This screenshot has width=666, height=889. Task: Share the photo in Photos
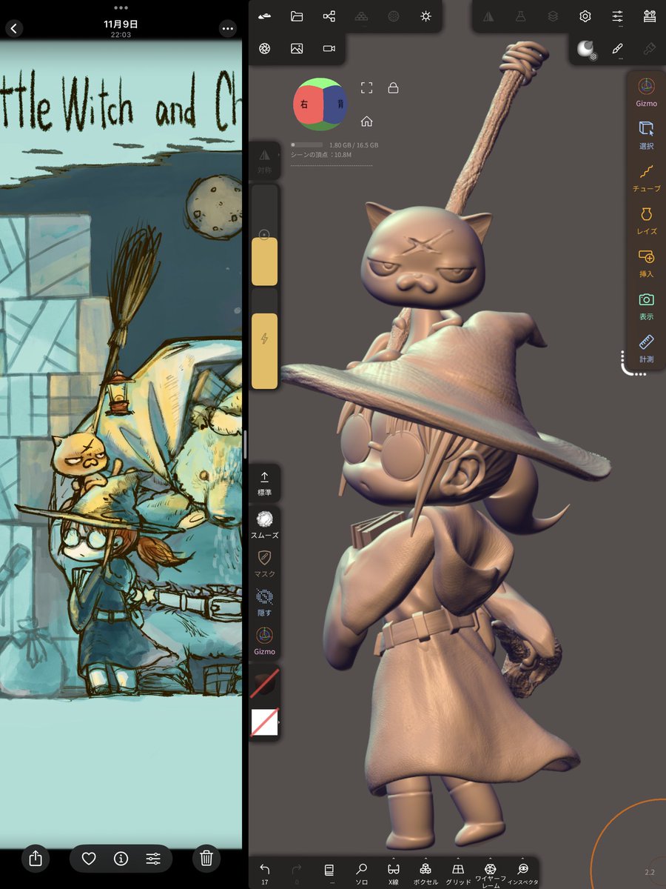(x=36, y=859)
